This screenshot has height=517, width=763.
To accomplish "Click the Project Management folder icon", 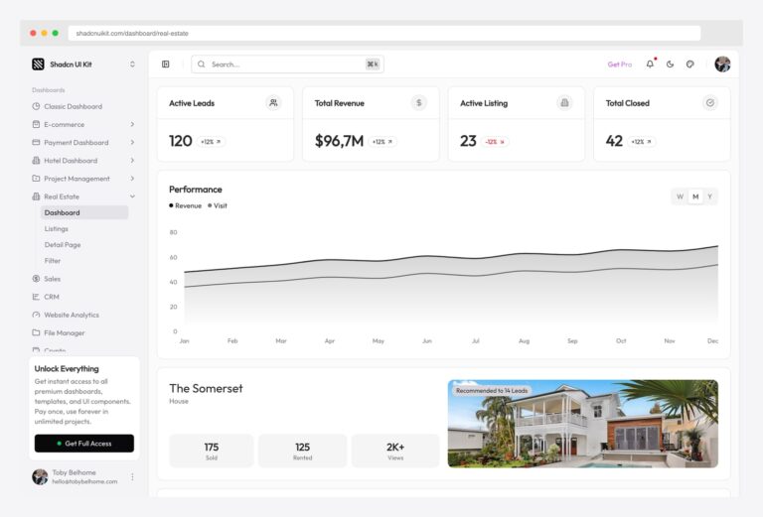I will [36, 179].
